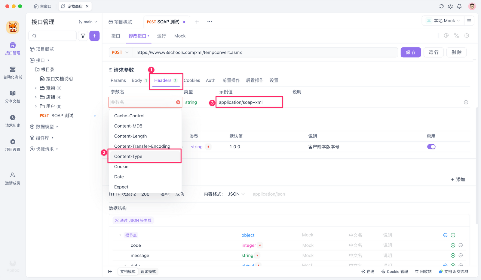
Task: Click the request URL input field
Action: coord(265,53)
